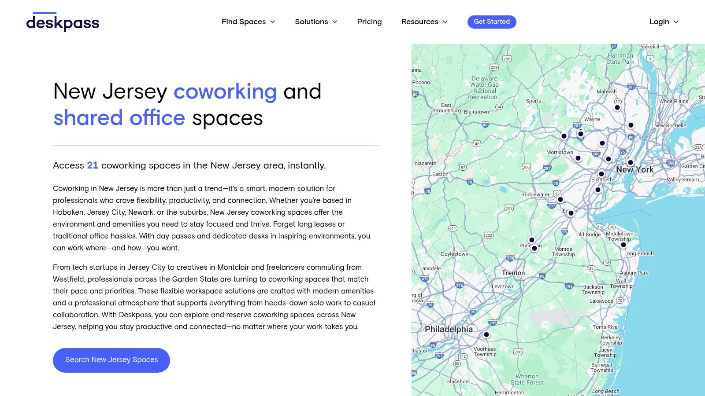
Task: Click the deskpass logo
Action: 63,22
